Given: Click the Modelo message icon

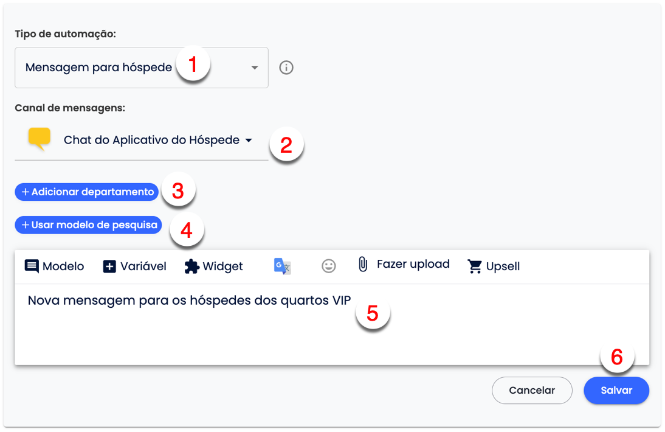Looking at the screenshot, I should pyautogui.click(x=32, y=267).
